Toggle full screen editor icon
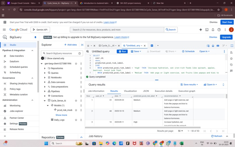The height and width of the screenshot is (147, 235). pos(232,45)
